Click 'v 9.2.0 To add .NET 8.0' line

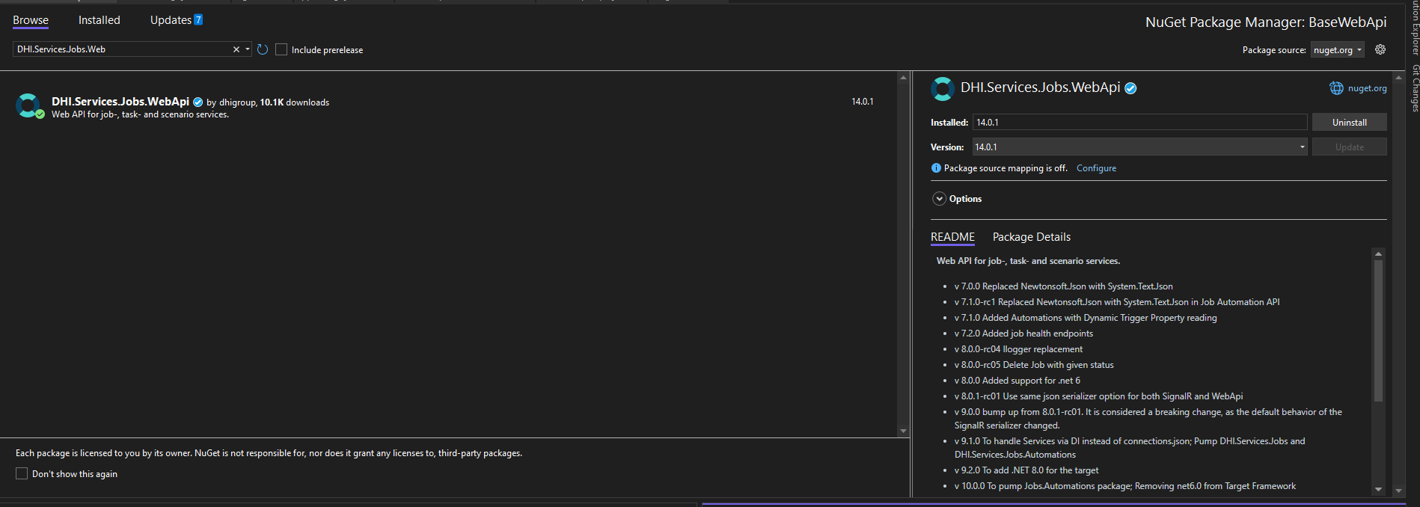click(1026, 470)
